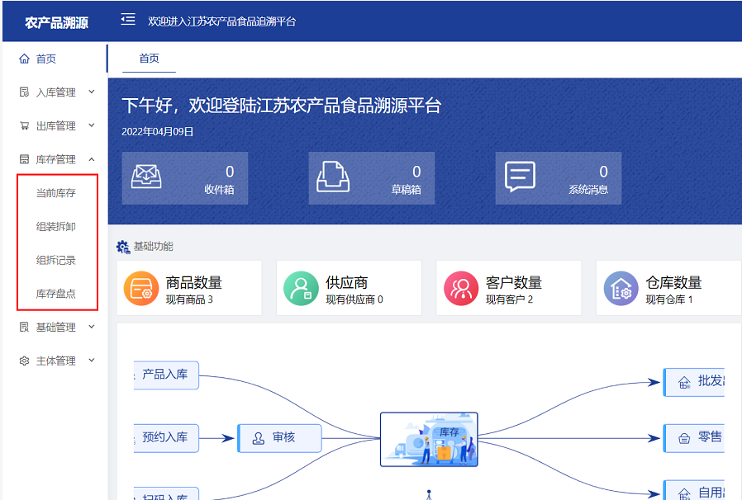Click the central 库存 illustration node
The image size is (742, 500).
click(429, 440)
